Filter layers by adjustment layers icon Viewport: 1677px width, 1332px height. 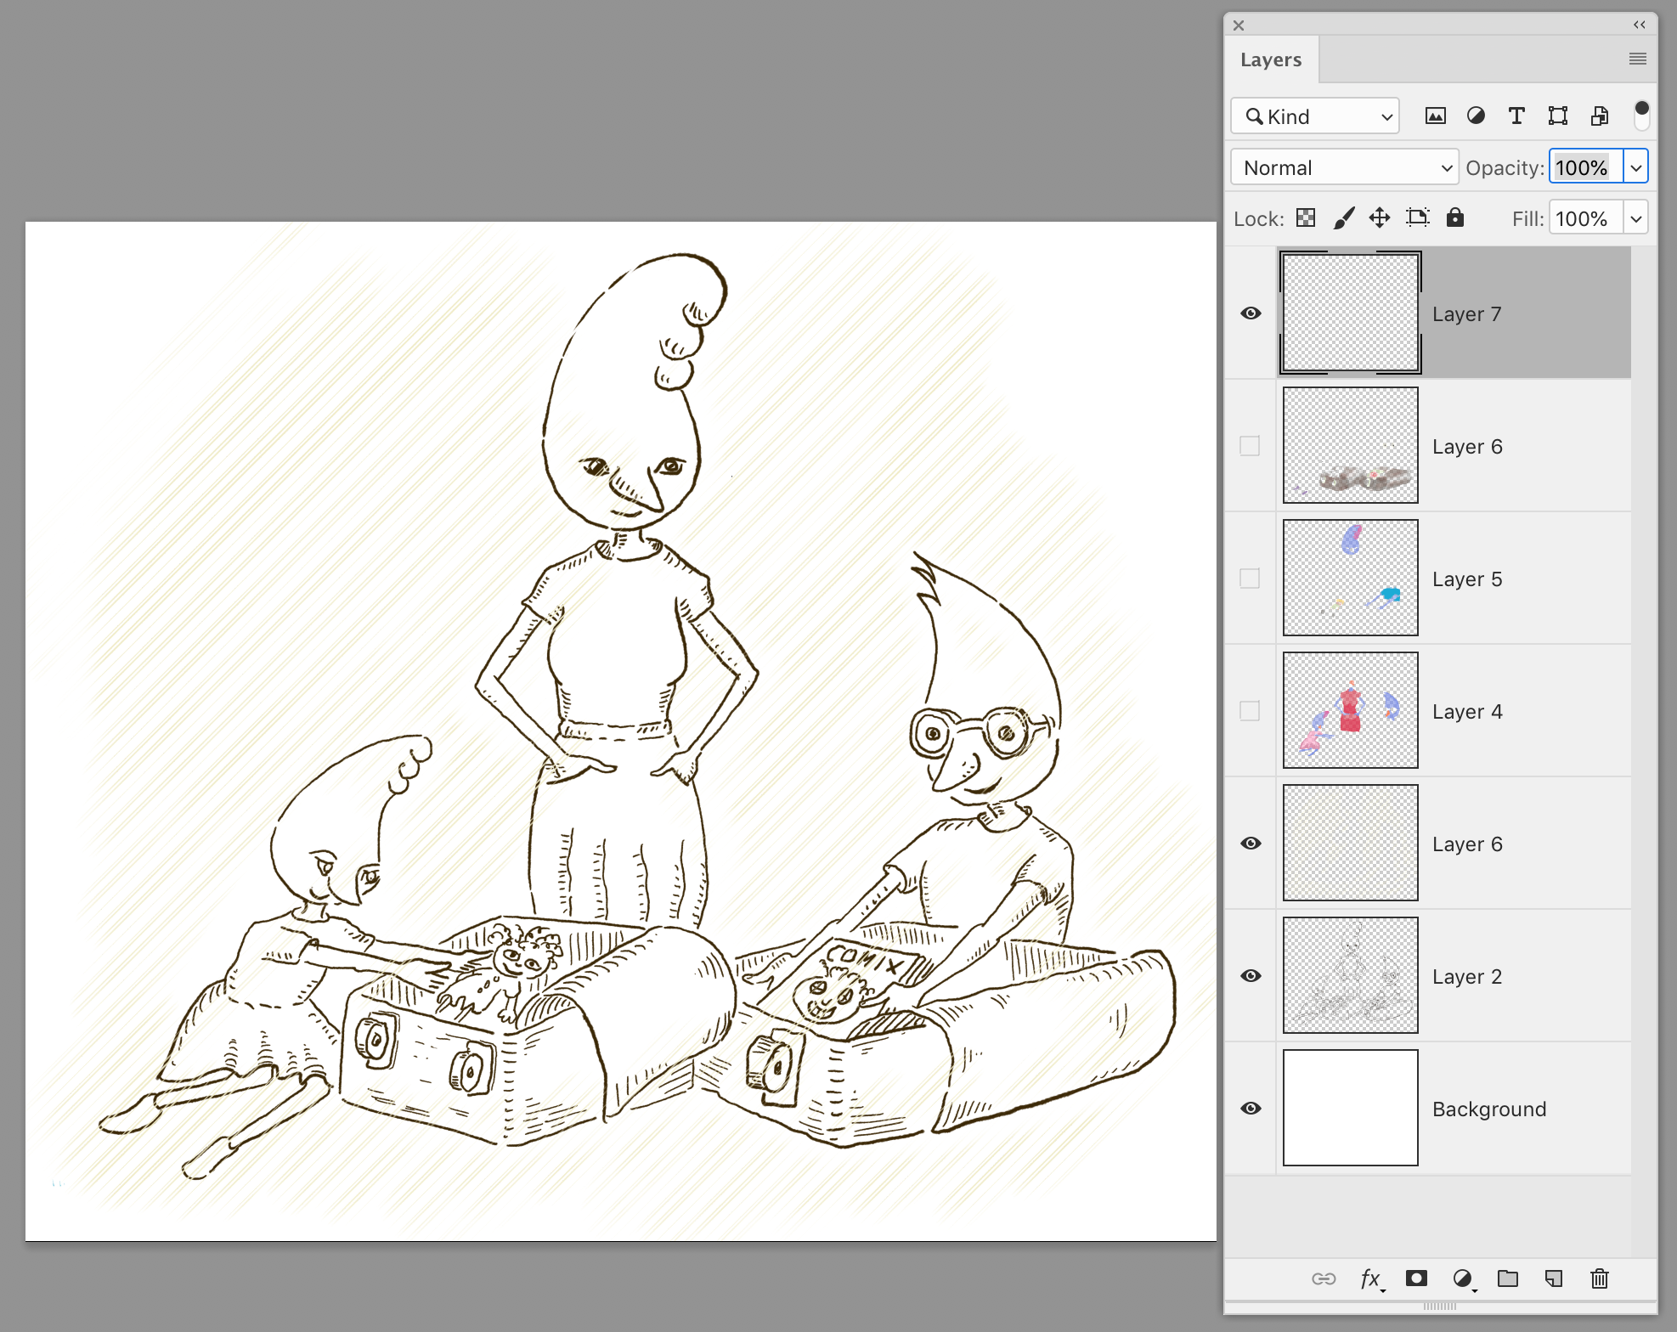[x=1477, y=116]
